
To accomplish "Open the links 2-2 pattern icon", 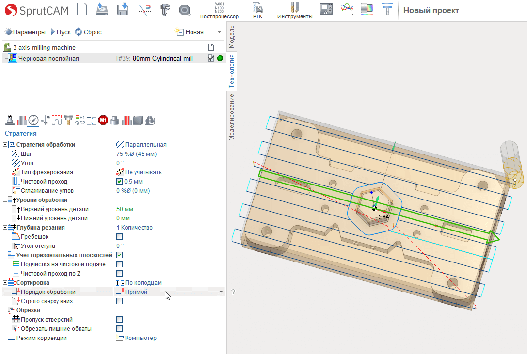I will (x=92, y=120).
